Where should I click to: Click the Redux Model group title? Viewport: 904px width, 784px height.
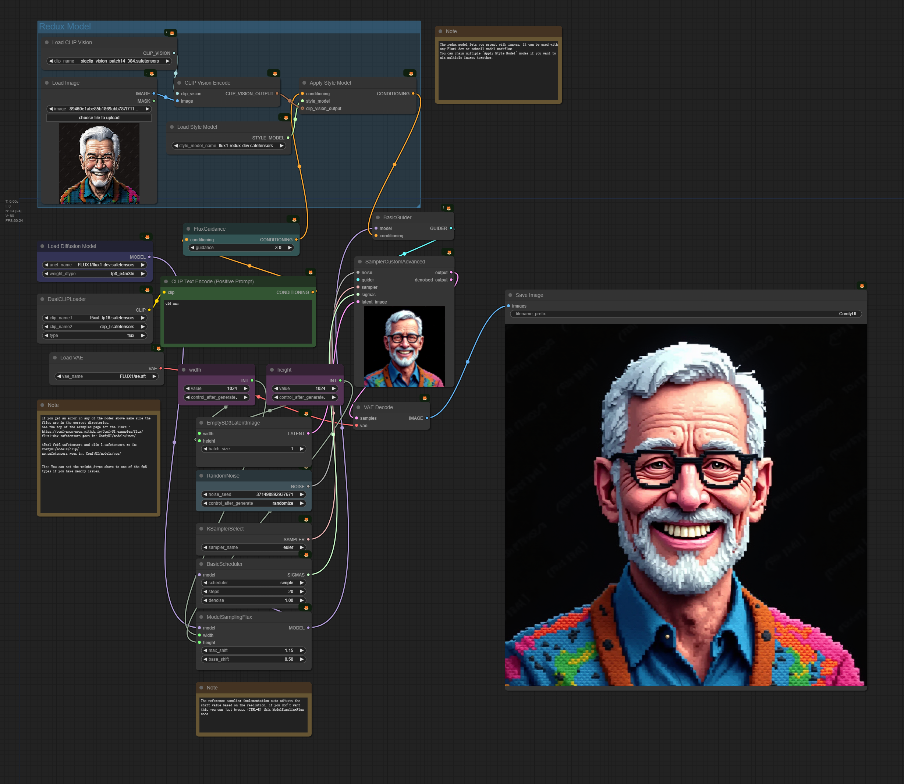coord(65,27)
